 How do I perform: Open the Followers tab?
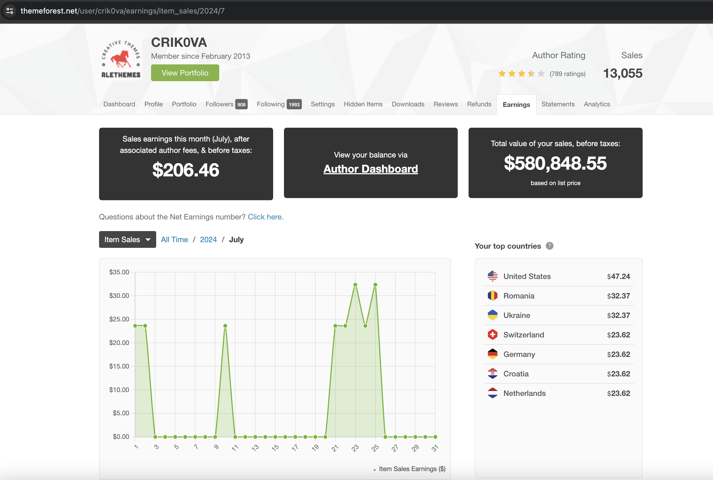(226, 104)
